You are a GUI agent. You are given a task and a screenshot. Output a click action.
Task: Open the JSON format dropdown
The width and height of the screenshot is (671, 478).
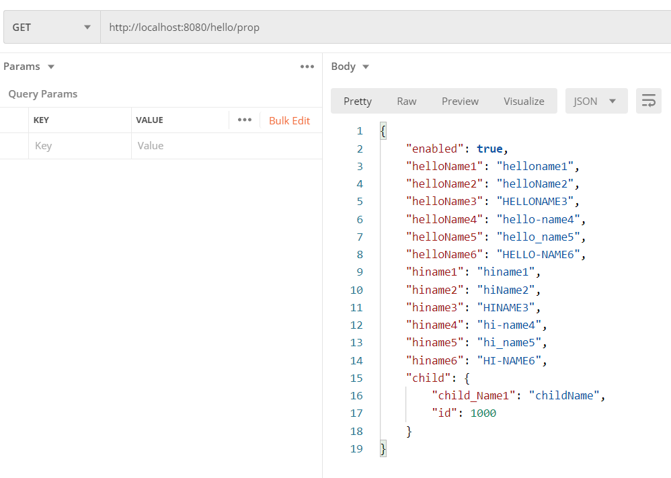pos(596,102)
